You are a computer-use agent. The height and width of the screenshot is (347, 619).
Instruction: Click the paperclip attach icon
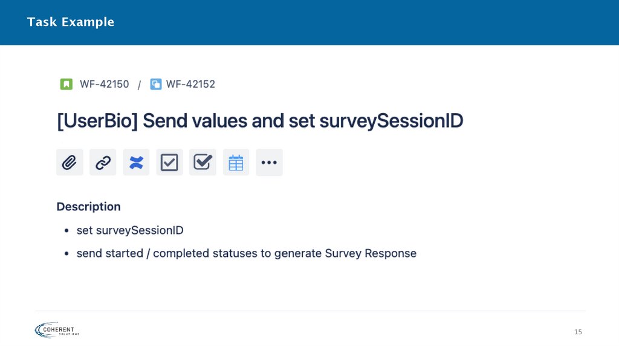click(x=70, y=163)
